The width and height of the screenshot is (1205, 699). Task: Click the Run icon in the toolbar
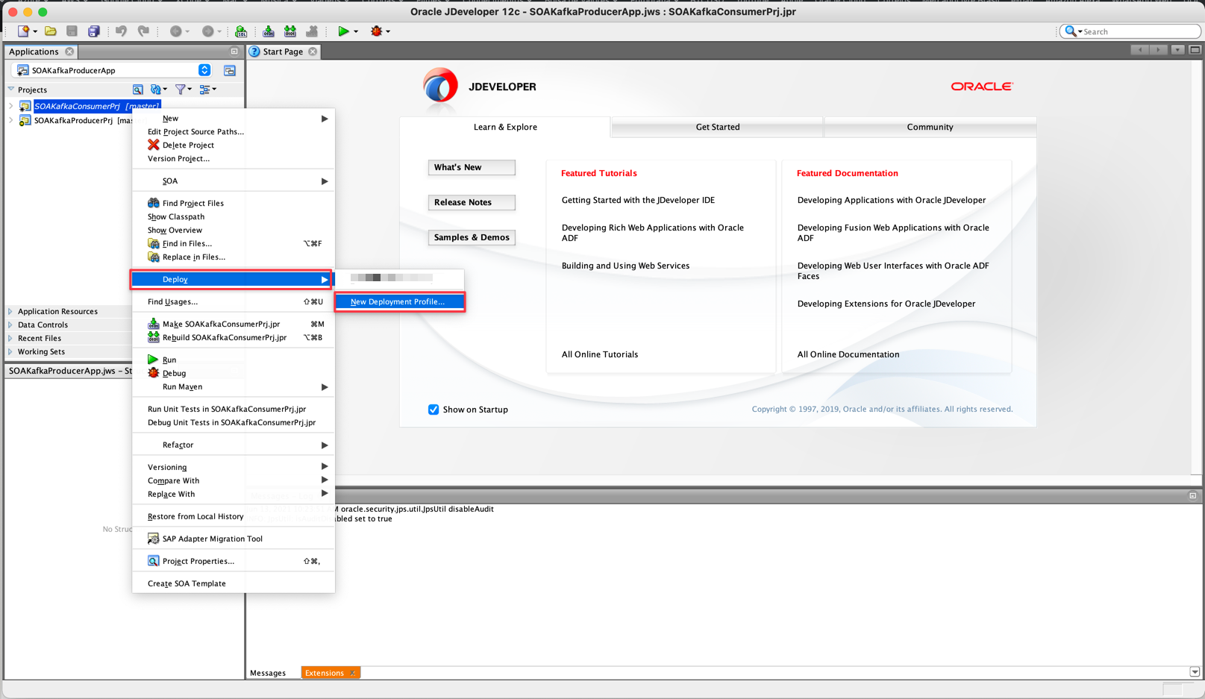point(343,31)
